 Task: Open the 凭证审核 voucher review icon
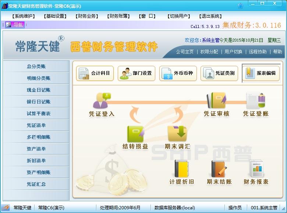[x=216, y=100]
